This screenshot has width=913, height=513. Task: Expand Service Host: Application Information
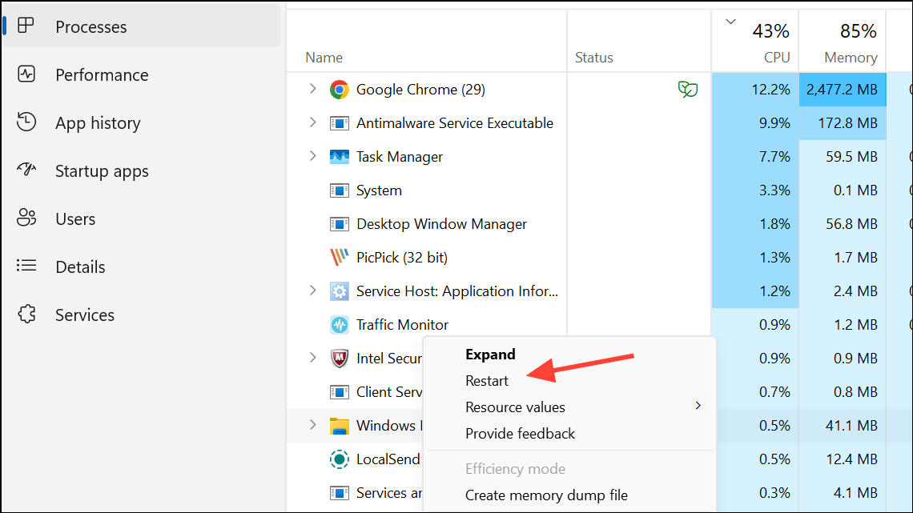[x=312, y=291]
